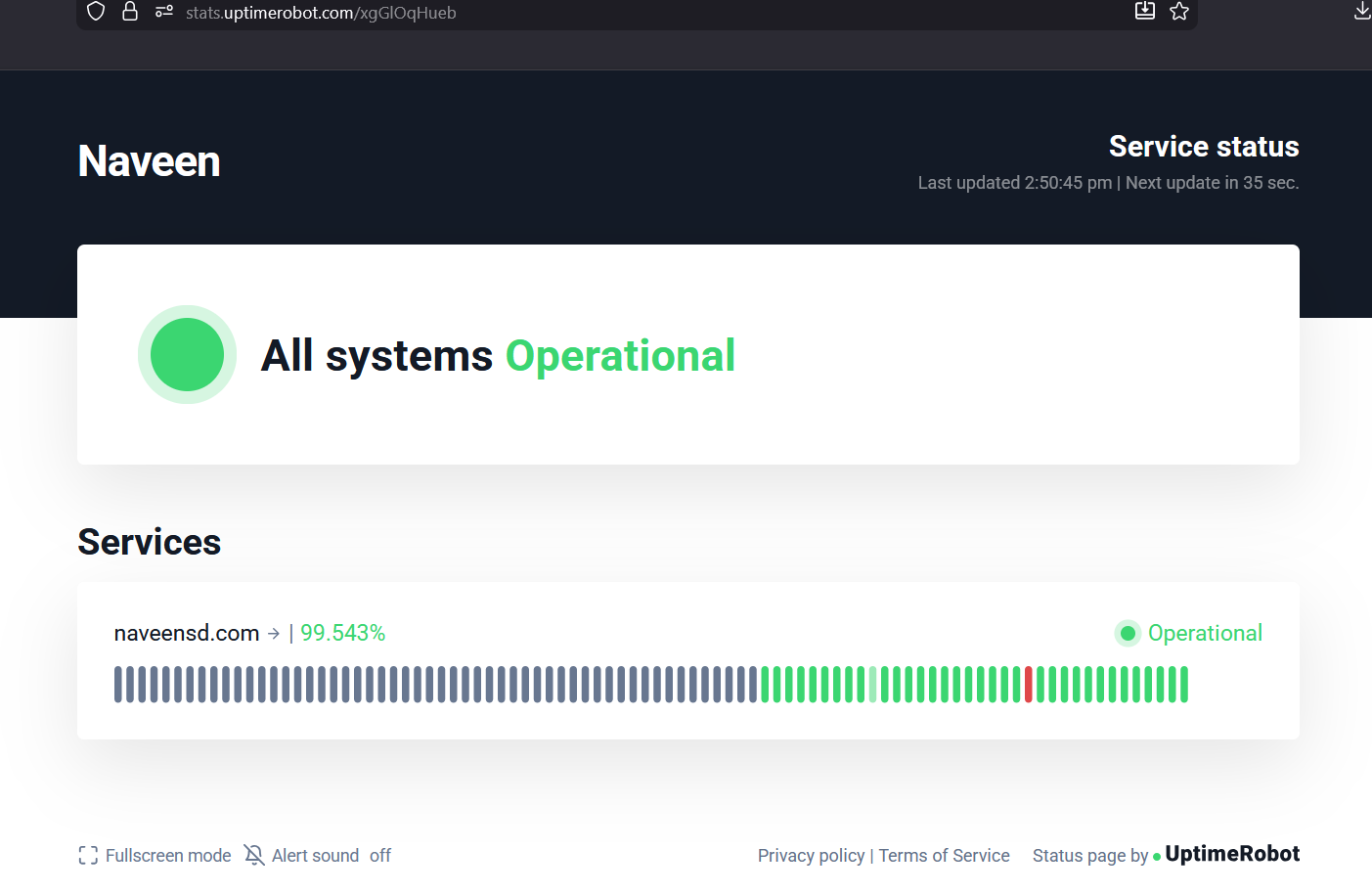Image resolution: width=1372 pixels, height=893 pixels.
Task: Open the Terms of Service link
Action: [944, 856]
